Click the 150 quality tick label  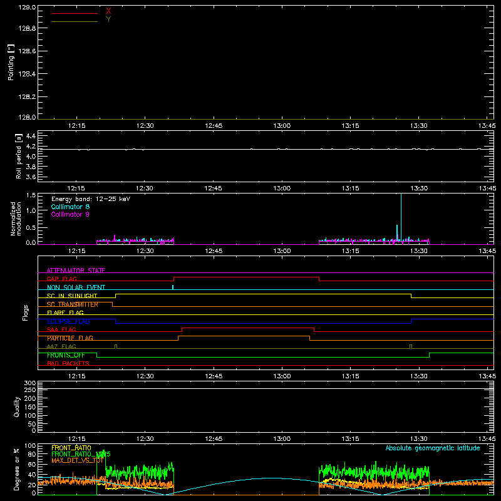click(x=30, y=407)
